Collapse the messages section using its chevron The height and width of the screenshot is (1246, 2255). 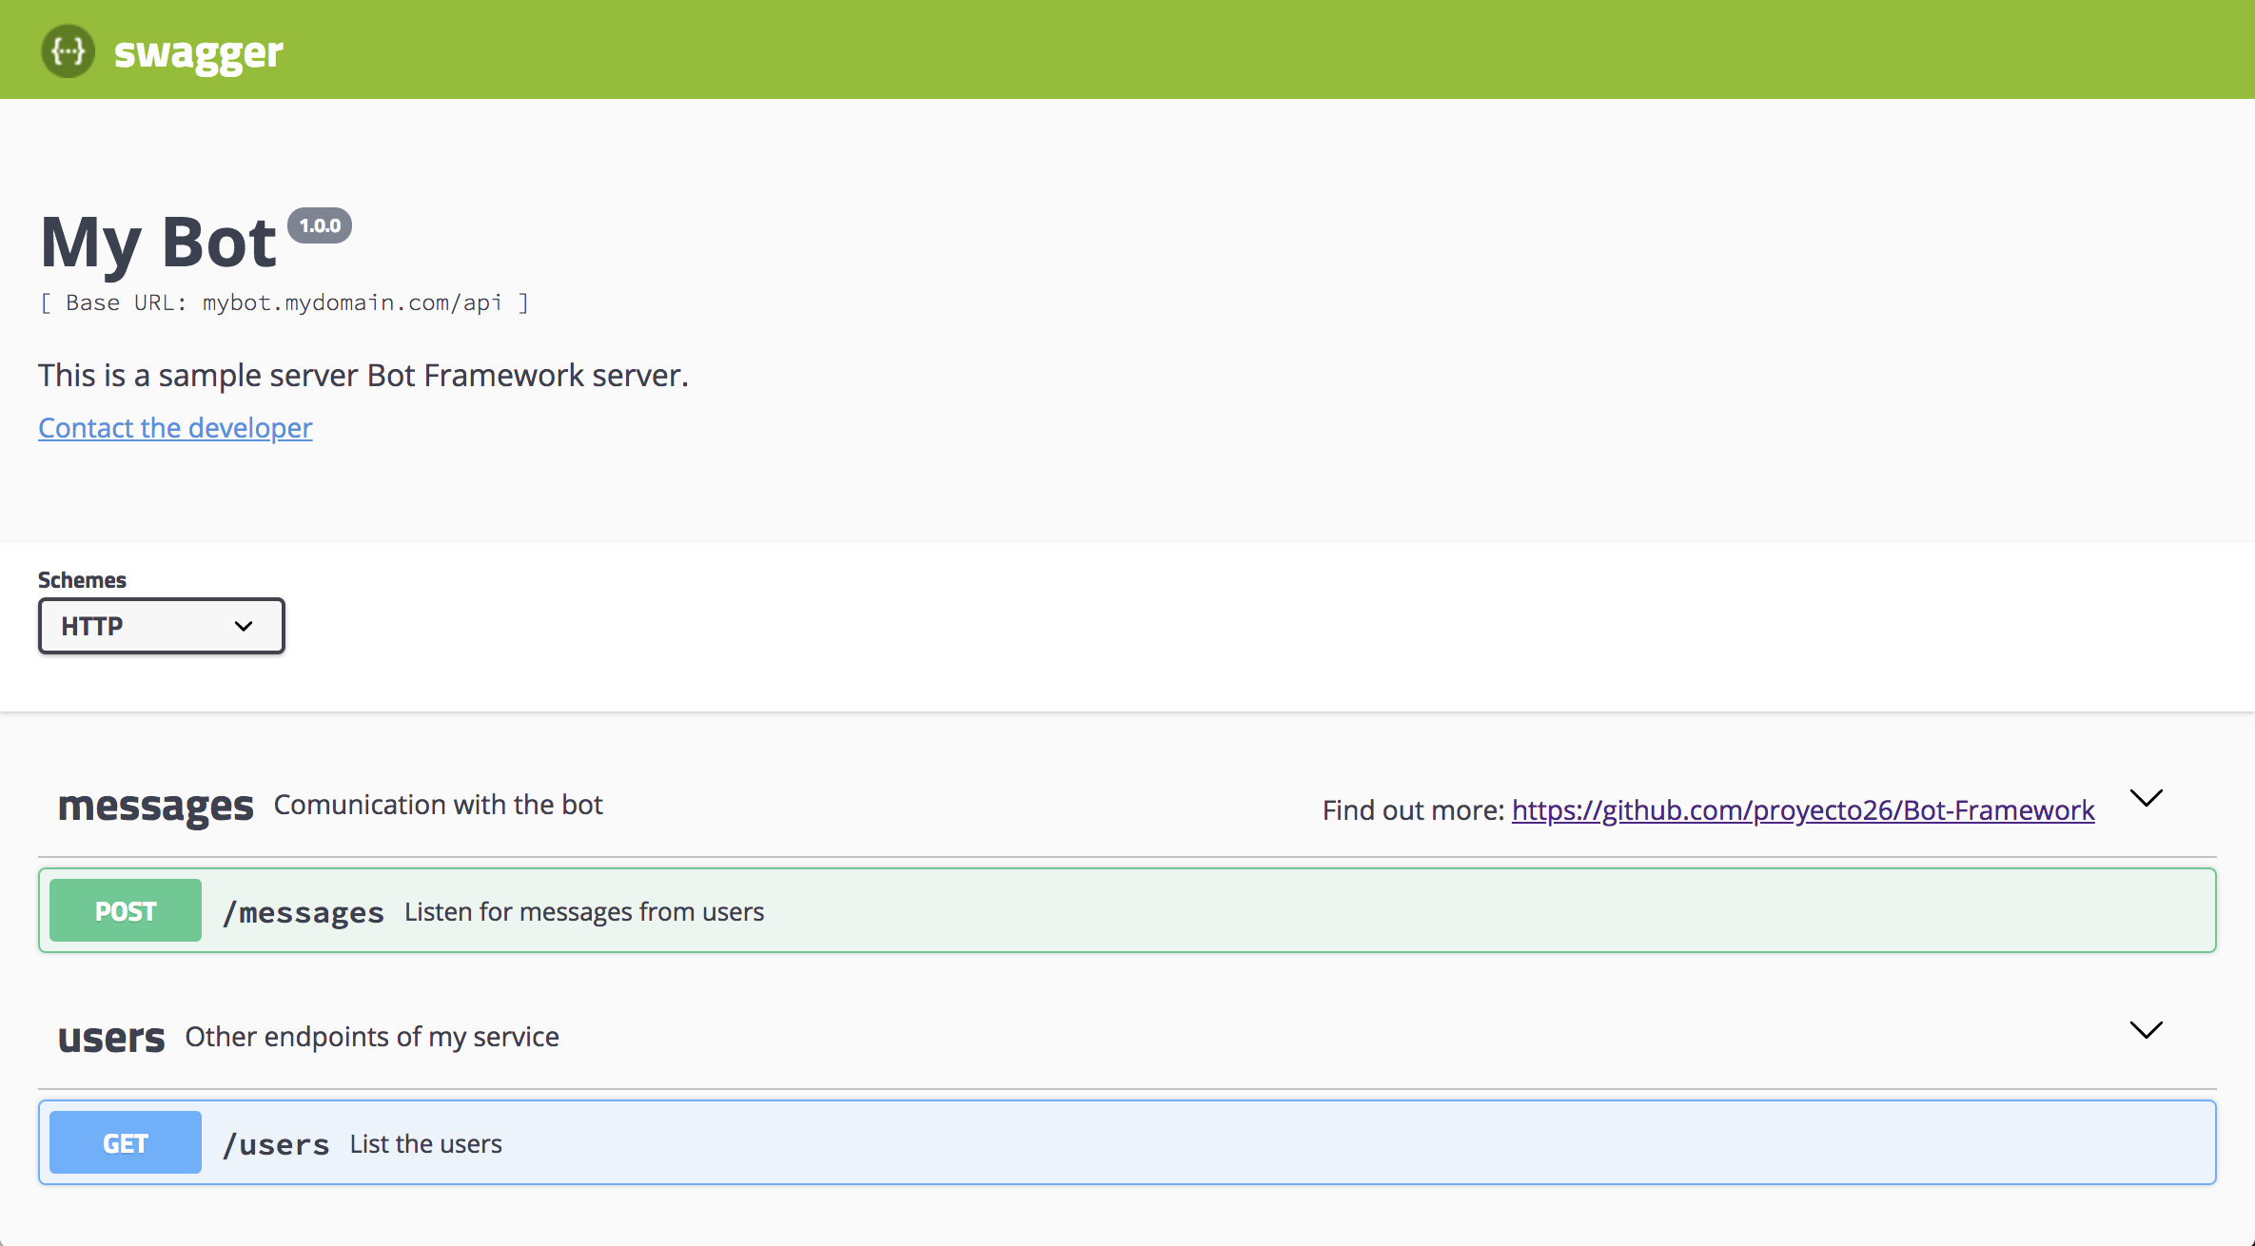(x=2146, y=798)
